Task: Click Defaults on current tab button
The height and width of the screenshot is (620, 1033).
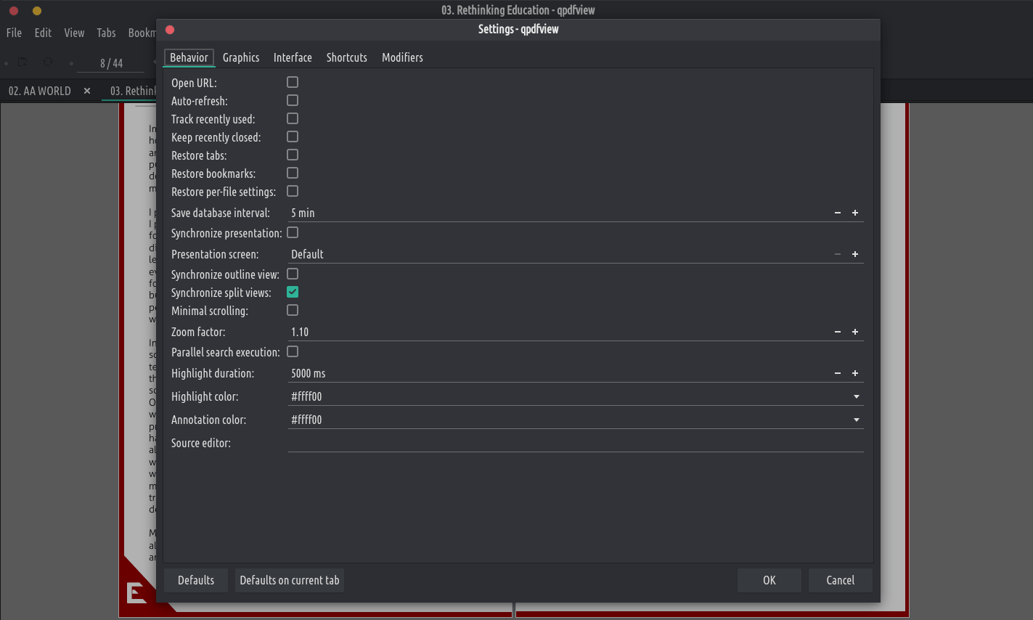Action: click(290, 580)
